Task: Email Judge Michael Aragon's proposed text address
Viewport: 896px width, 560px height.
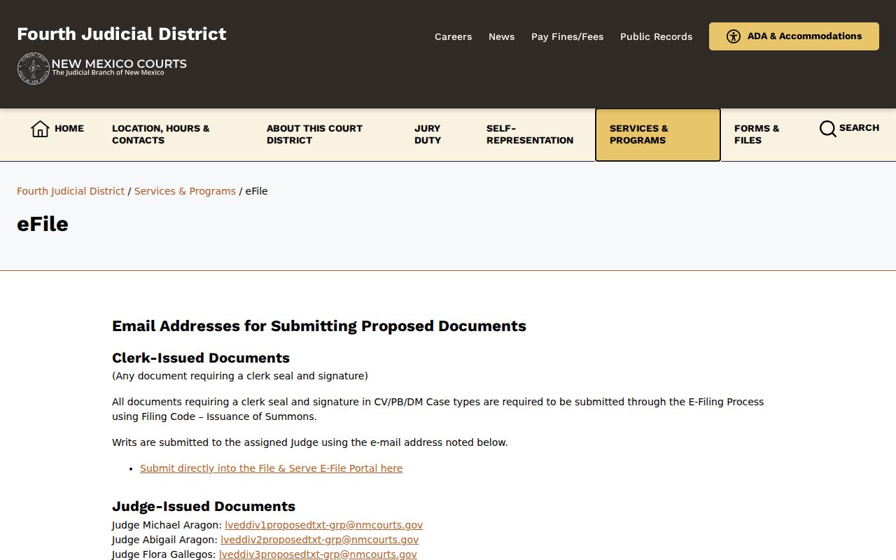Action: [x=323, y=525]
